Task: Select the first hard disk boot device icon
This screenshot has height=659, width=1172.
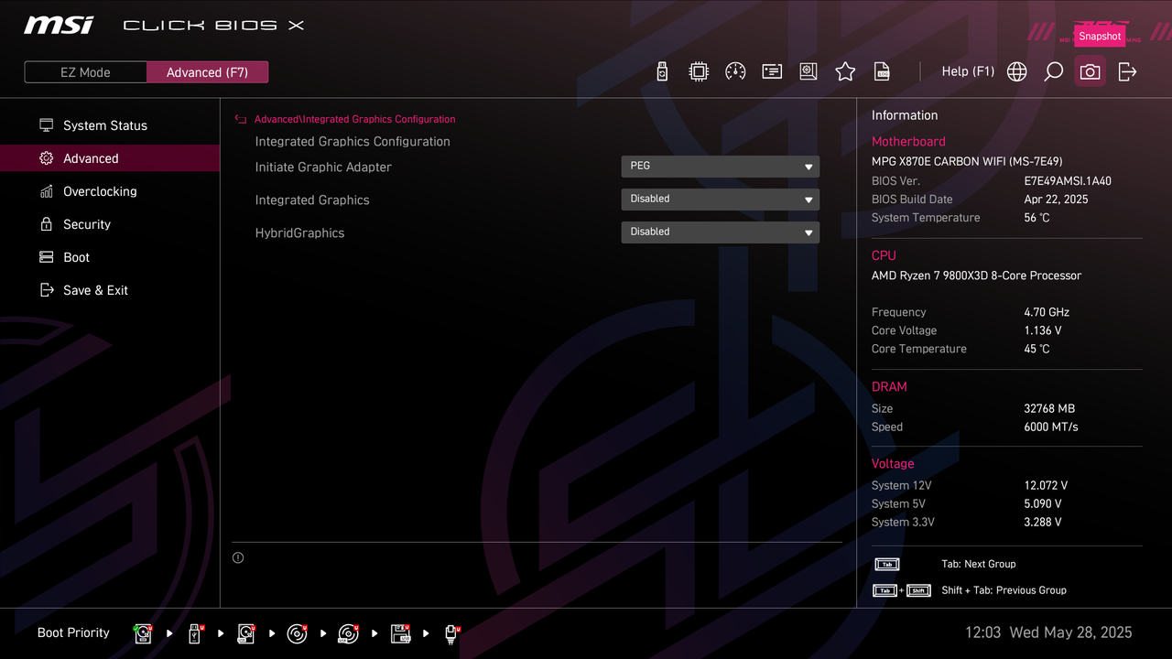Action: (x=143, y=633)
